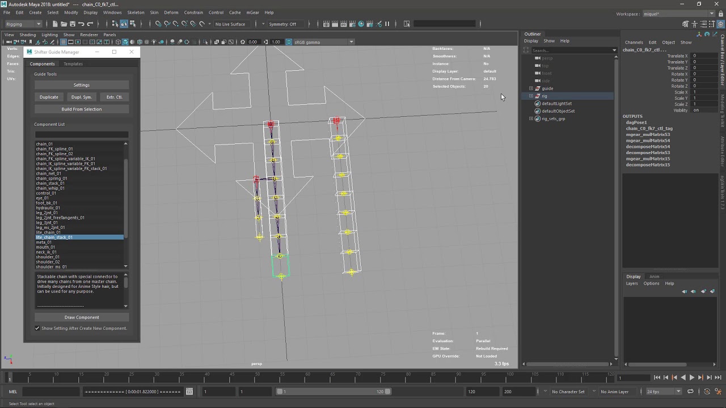Switch to the Anim tab in the Layer Editor
The width and height of the screenshot is (726, 408).
[x=655, y=277]
